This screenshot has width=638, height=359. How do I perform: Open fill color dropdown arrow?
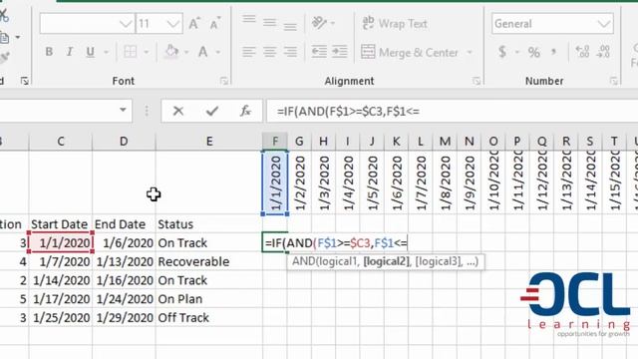(186, 52)
